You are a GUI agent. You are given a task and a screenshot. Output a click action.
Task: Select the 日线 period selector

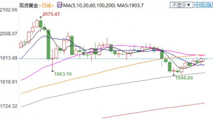coord(46,6)
